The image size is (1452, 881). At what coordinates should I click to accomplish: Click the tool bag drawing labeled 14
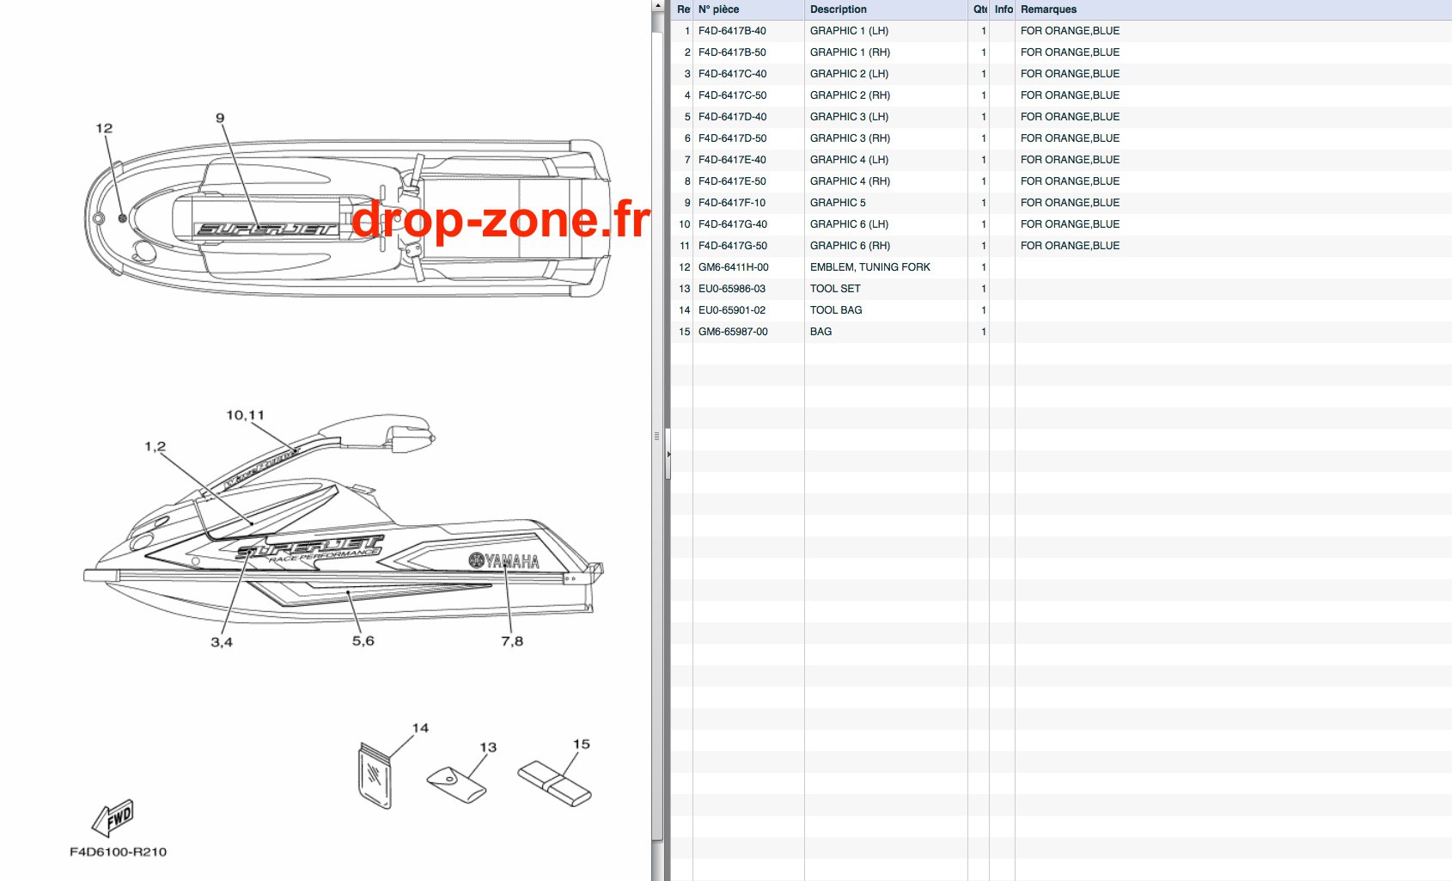(375, 775)
